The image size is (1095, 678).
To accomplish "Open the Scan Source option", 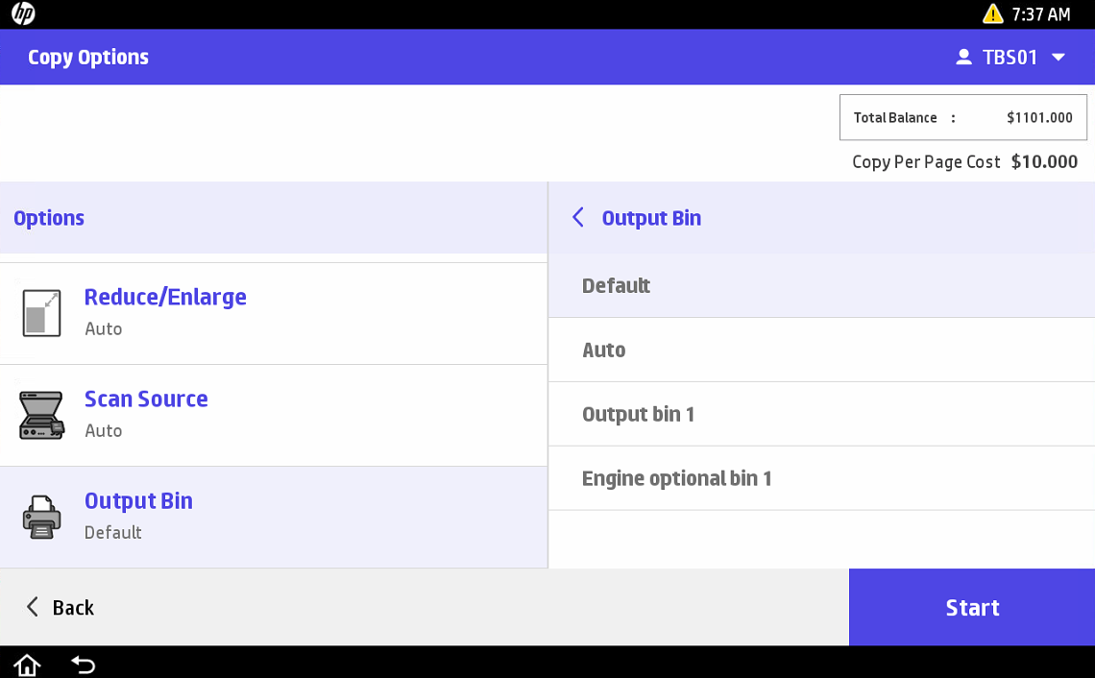I will pyautogui.click(x=146, y=400).
